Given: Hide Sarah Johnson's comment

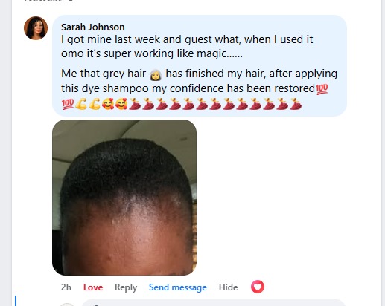Looking at the screenshot, I should pos(228,287).
